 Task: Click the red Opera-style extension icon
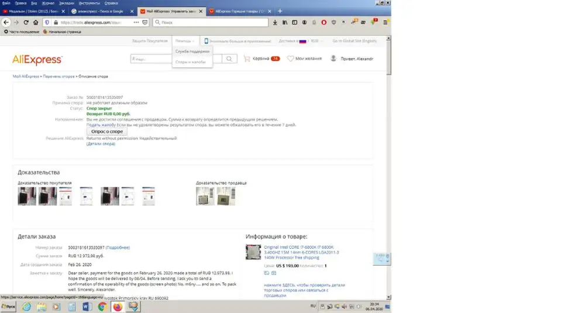click(324, 22)
